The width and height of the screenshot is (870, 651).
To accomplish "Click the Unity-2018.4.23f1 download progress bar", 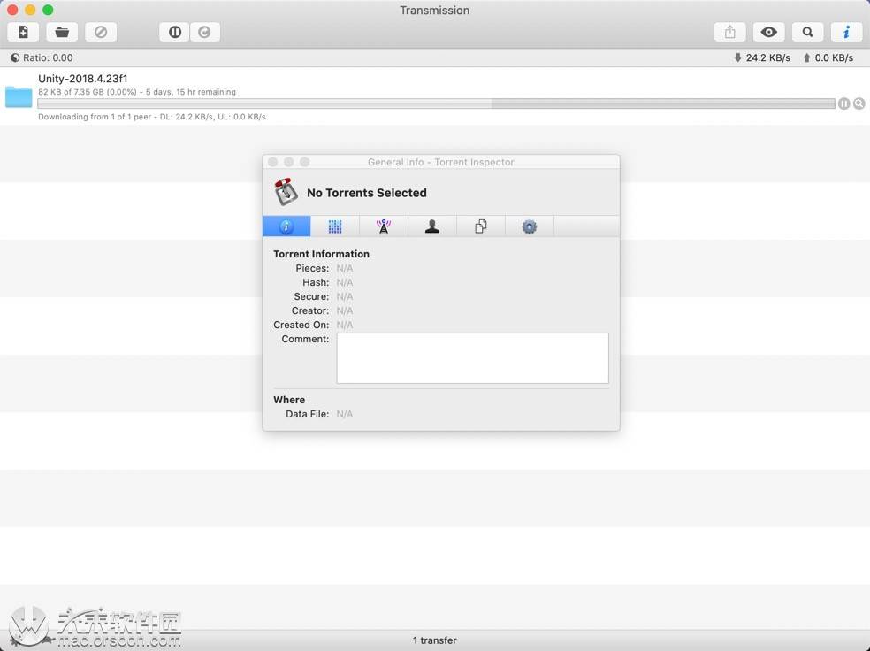I will click(x=436, y=103).
